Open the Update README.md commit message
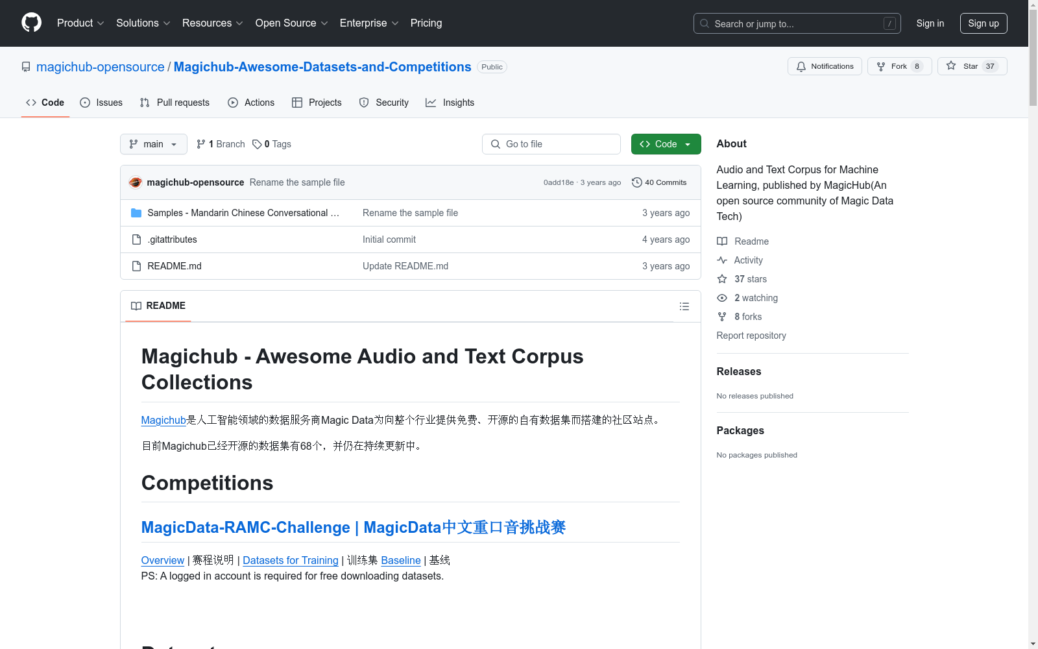 [405, 266]
